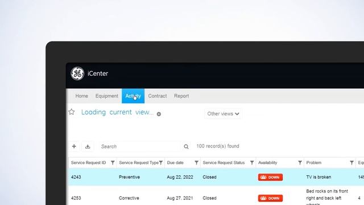Image resolution: width=364 pixels, height=205 pixels.
Task: Click '100 record(s) found' text
Action: [218, 146]
